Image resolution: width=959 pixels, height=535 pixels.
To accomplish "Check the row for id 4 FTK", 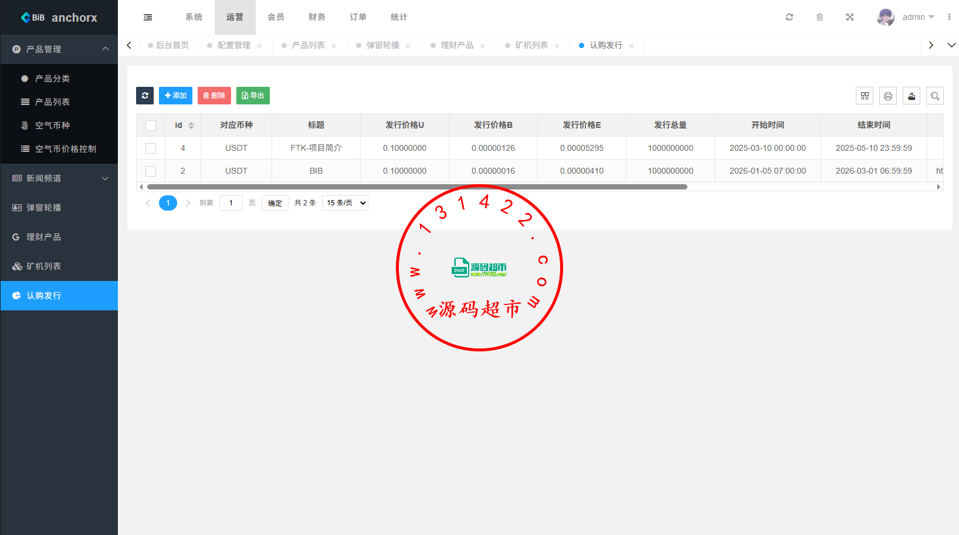I will pos(151,148).
